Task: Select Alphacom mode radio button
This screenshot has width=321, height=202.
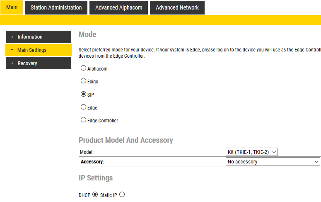Action: [83, 68]
